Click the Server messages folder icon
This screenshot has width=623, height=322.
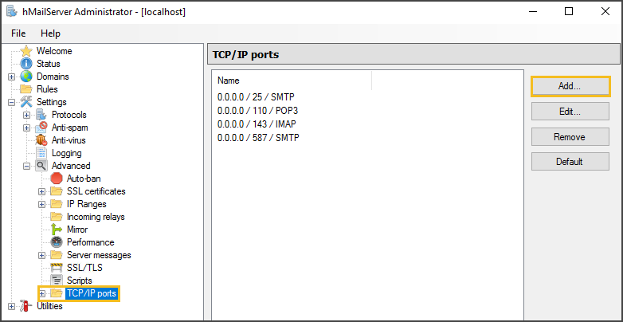point(57,255)
